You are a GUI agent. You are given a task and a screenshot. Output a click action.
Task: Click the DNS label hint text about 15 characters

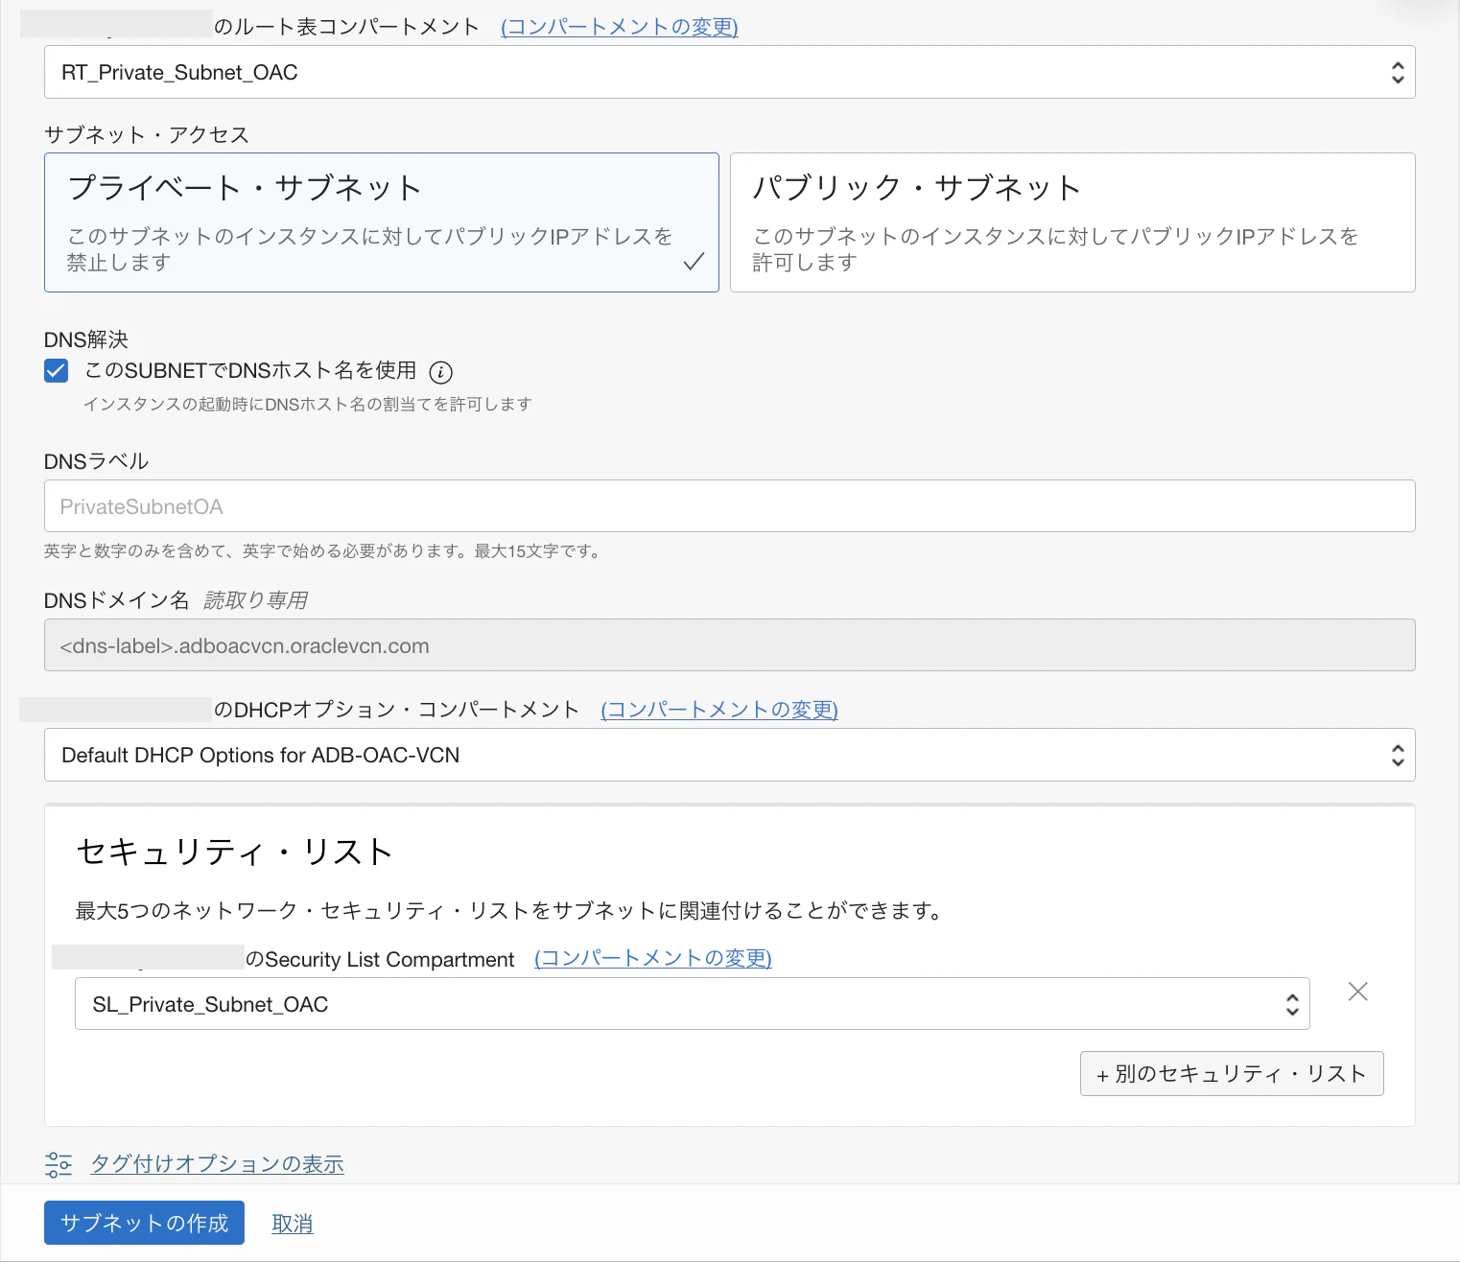(322, 551)
